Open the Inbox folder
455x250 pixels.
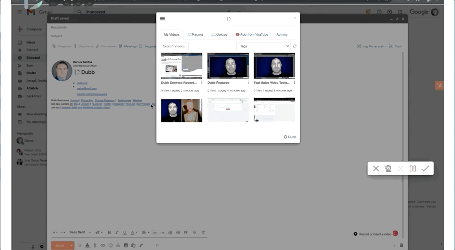pos(30,42)
